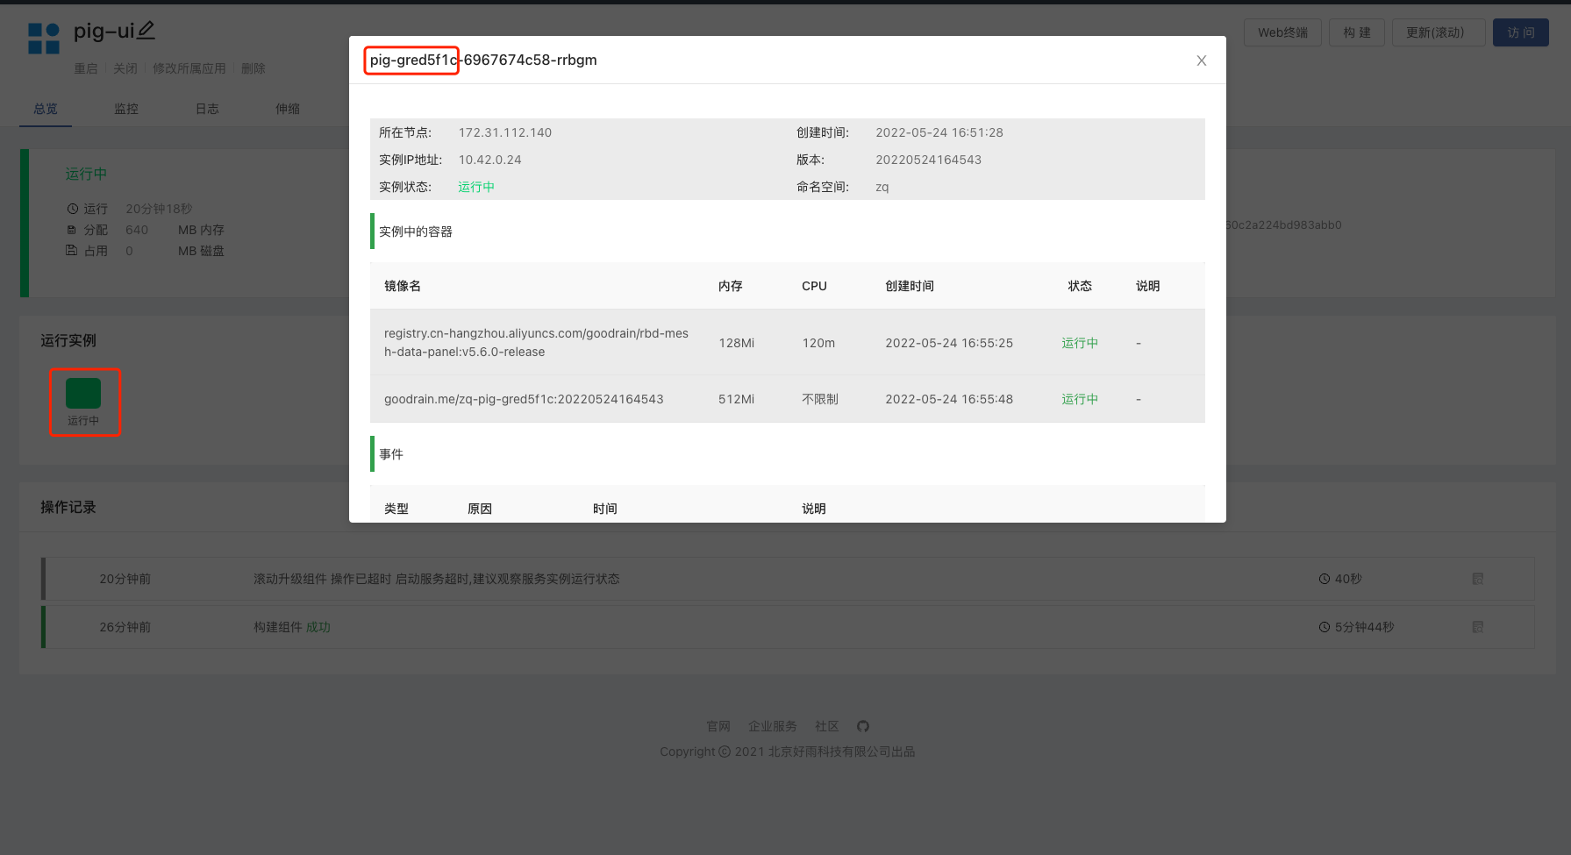Click the 40秒 duration label
The image size is (1571, 855).
click(x=1348, y=579)
